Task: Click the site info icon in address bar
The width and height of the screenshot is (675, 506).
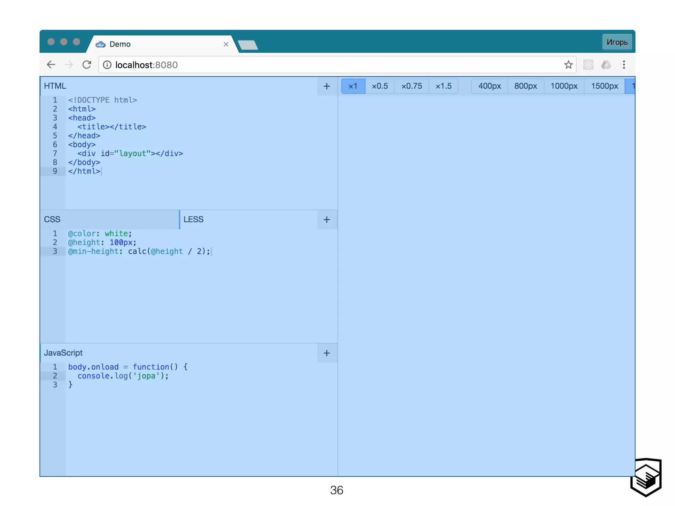Action: pos(107,65)
